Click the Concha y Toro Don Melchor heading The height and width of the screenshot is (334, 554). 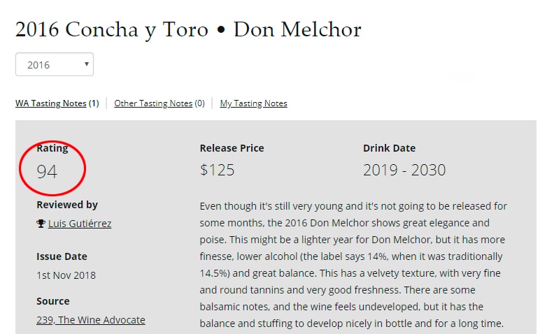click(x=188, y=30)
